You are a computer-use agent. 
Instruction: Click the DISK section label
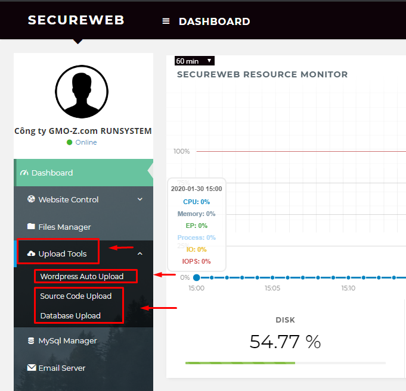286,320
